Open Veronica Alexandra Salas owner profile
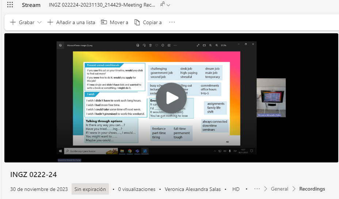This screenshot has width=339, height=199. 193,189
